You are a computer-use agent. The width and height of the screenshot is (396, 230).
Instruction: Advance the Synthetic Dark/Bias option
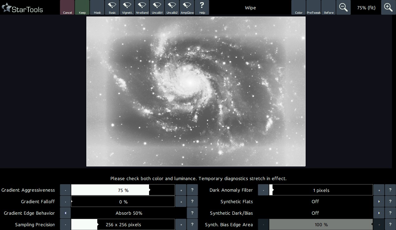[x=379, y=213]
